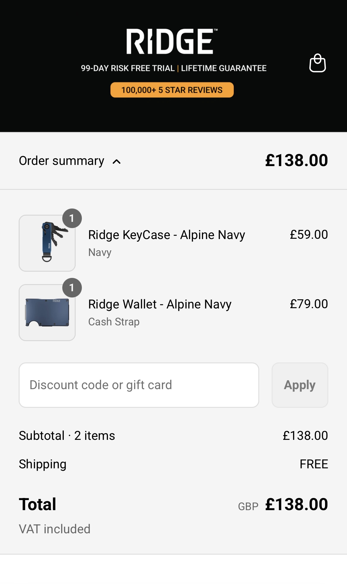Click the Order summary label

[62, 161]
